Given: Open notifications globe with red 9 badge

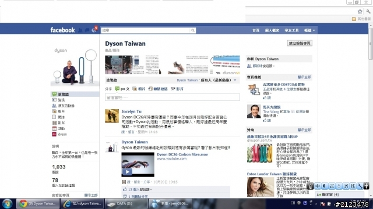Looking at the screenshot, I should point(94,30).
